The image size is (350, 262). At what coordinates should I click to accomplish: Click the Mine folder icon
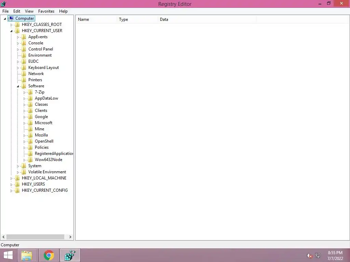pos(30,129)
